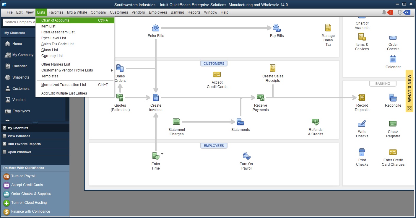Open Memorized Transaction List
Viewport: 416px width, 218px height.
point(75,85)
